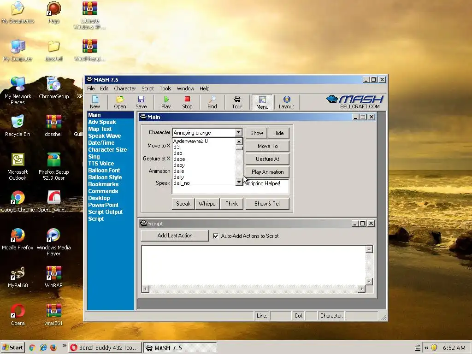Screen dimensions: 472x354
Task: Select the Ultimate Windows XP archive icon
Action: click(89, 15)
